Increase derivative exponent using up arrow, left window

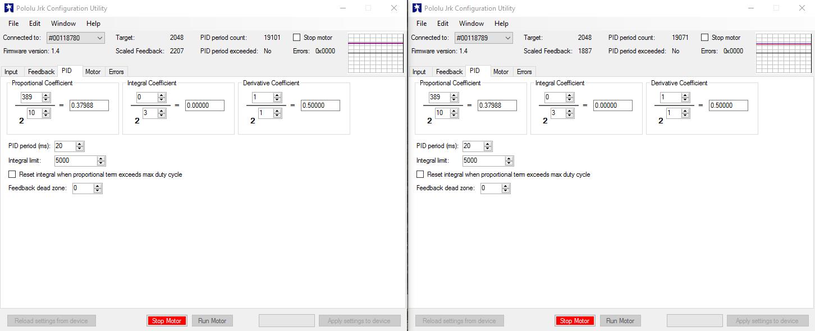pyautogui.click(x=277, y=111)
